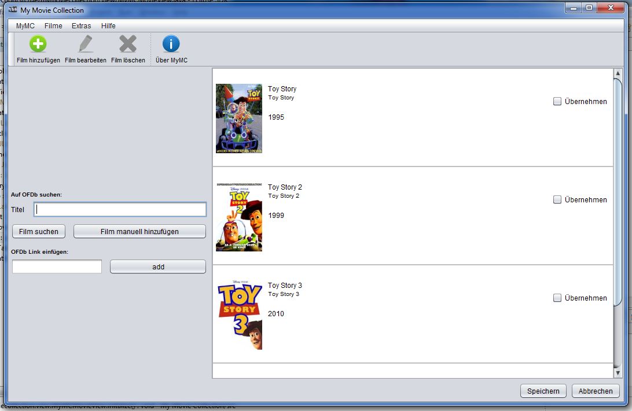Click the year 1995 text
This screenshot has height=411, width=632.
pos(276,117)
